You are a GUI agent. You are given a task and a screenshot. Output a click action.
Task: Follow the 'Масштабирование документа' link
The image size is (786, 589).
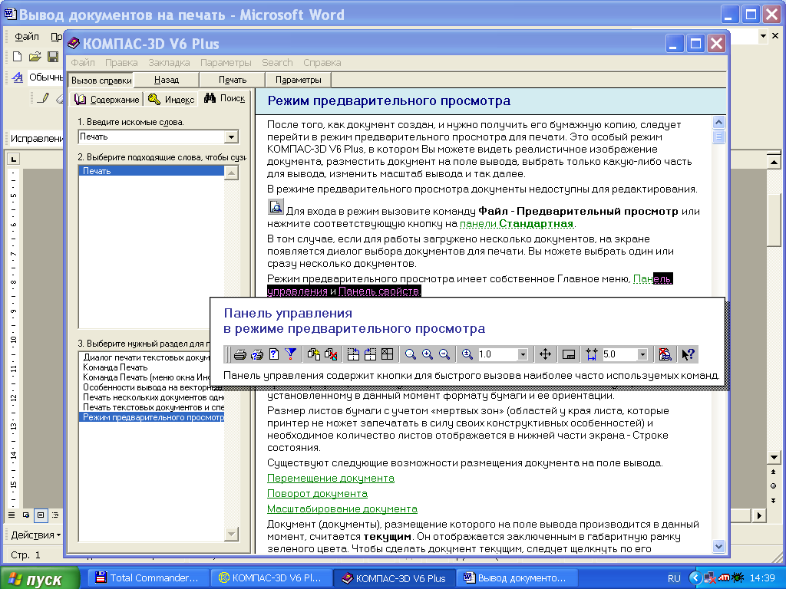[x=342, y=509]
